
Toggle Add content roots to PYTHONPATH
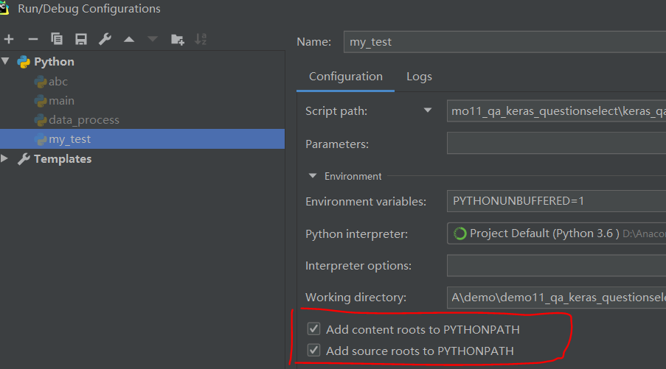[314, 329]
